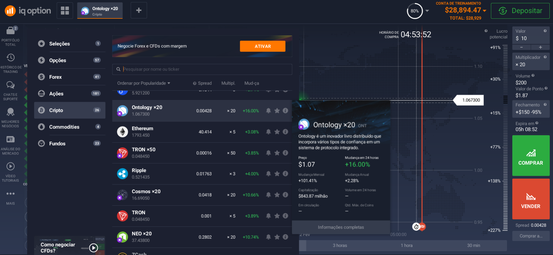Open the Fechamento +$150 -95% settings

(531, 109)
